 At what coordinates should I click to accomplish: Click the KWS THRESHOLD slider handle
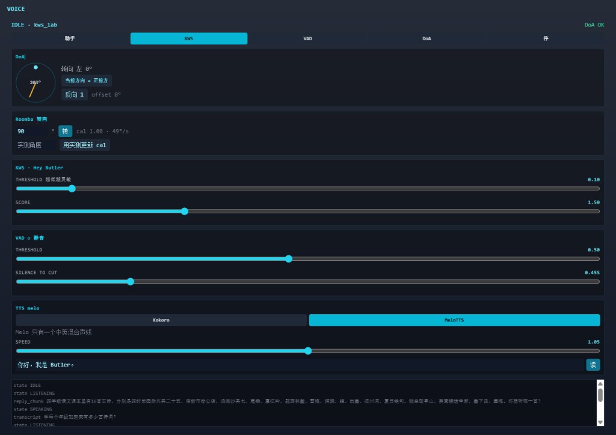(72, 189)
